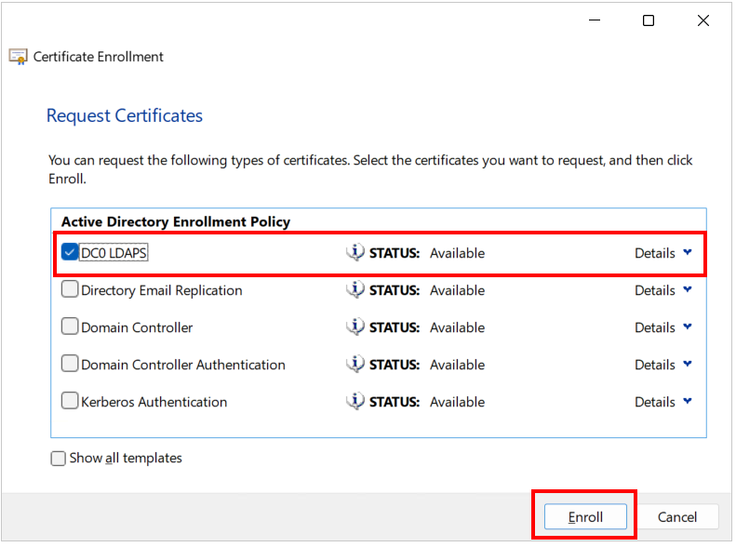Select the Kerberos Authentication checkbox
The image size is (736, 547).
point(70,401)
